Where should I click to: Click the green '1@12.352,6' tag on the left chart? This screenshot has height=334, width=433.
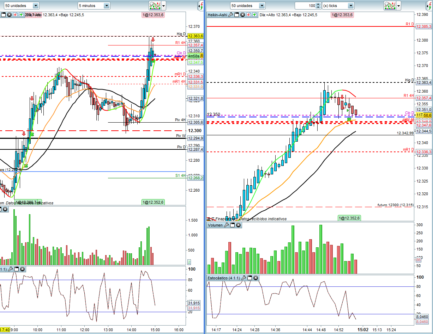(x=153, y=202)
